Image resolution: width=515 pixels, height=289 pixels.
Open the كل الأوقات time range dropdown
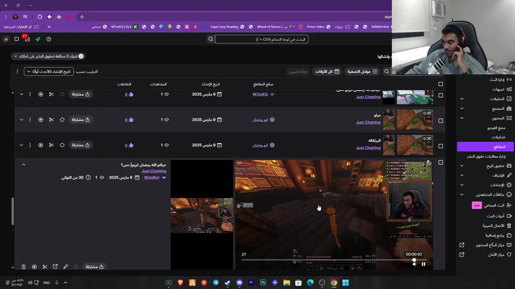coord(327,71)
